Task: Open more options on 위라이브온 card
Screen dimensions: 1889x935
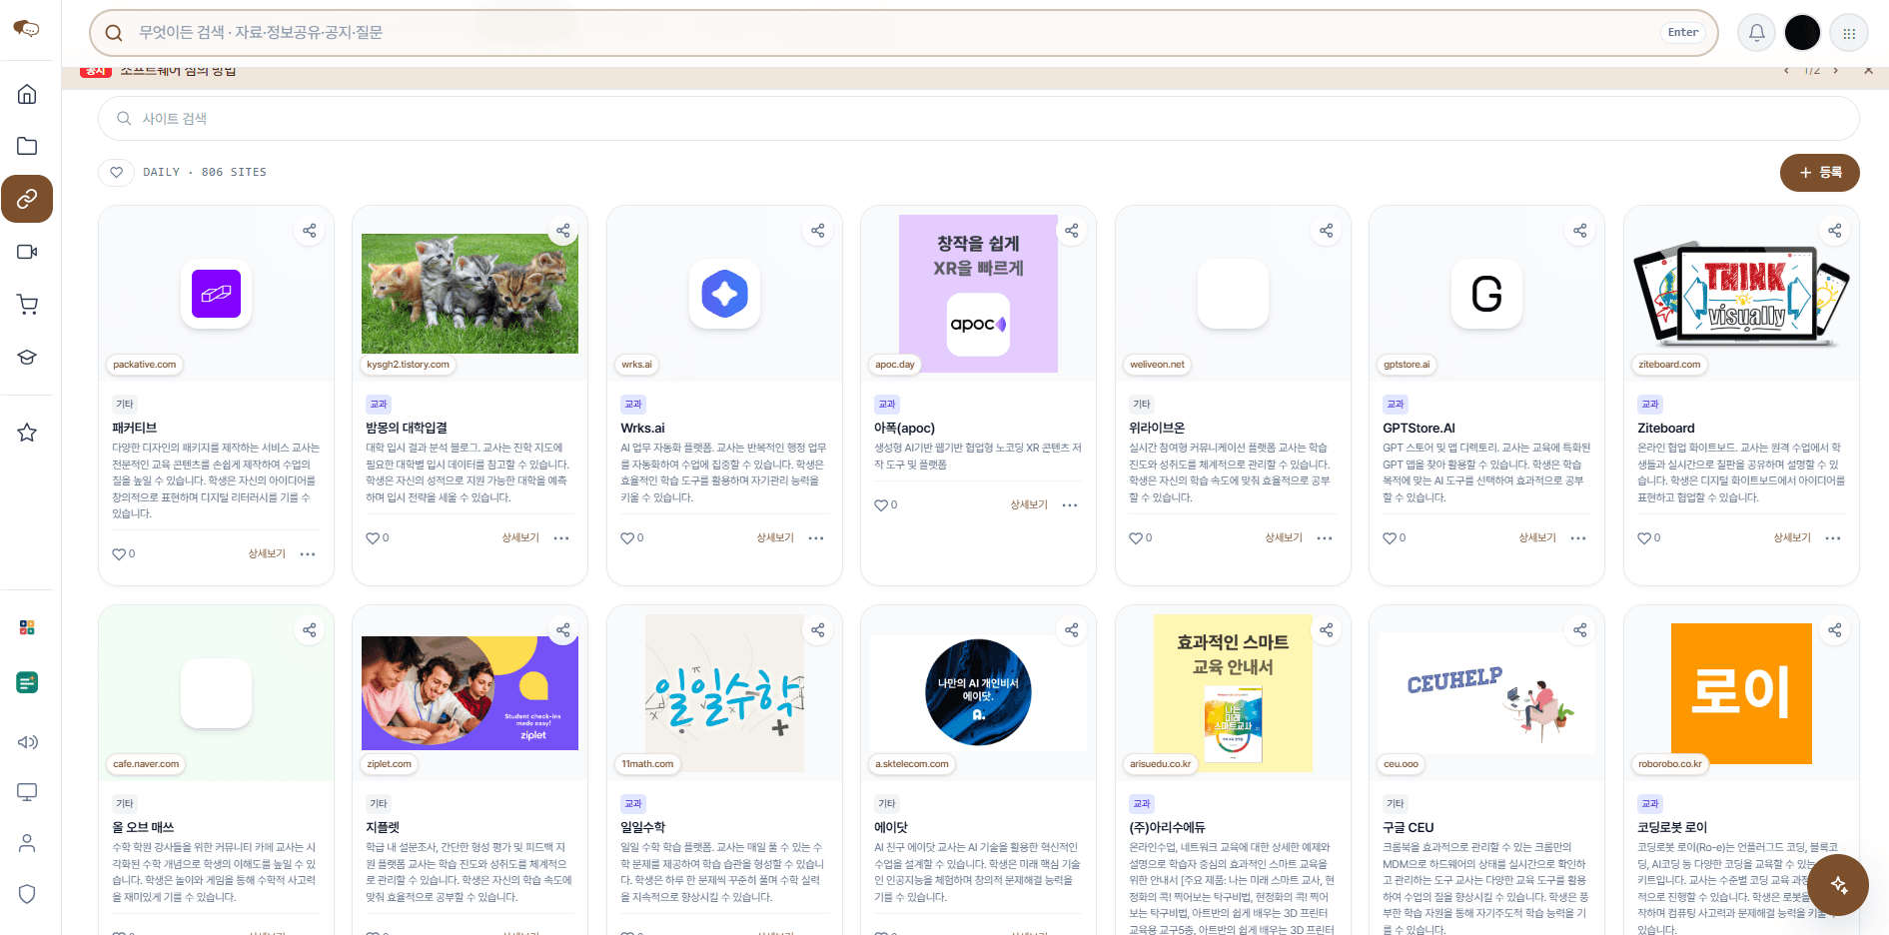Action: [1325, 537]
